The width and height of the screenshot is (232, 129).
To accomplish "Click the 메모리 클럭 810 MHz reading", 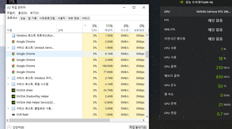I will pyautogui.click(x=223, y=77).
